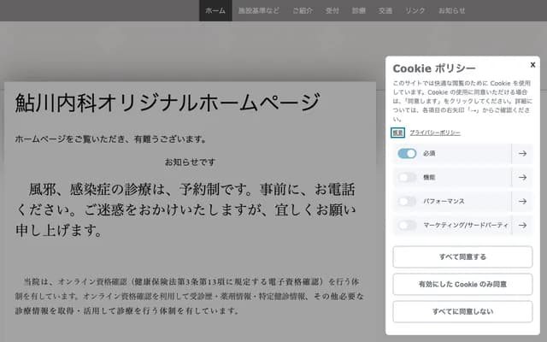This screenshot has height=342, width=547.
Task: Open the お知らせ menu item
Action: point(451,10)
